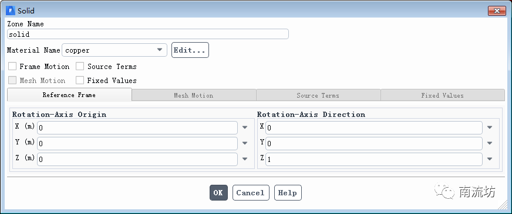The image size is (512, 214).
Task: Tick the Source Terms checkbox
Action: (x=80, y=66)
